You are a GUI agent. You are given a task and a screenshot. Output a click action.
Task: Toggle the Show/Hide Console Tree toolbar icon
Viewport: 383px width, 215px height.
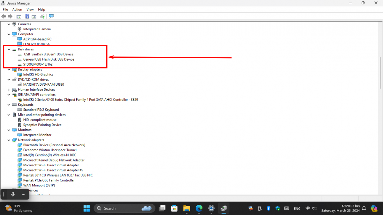[19, 16]
